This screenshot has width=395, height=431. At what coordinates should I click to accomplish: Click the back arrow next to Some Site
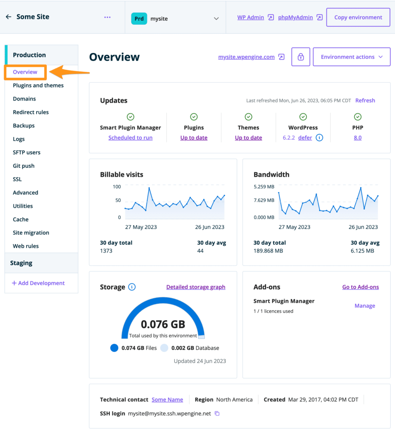tap(8, 17)
